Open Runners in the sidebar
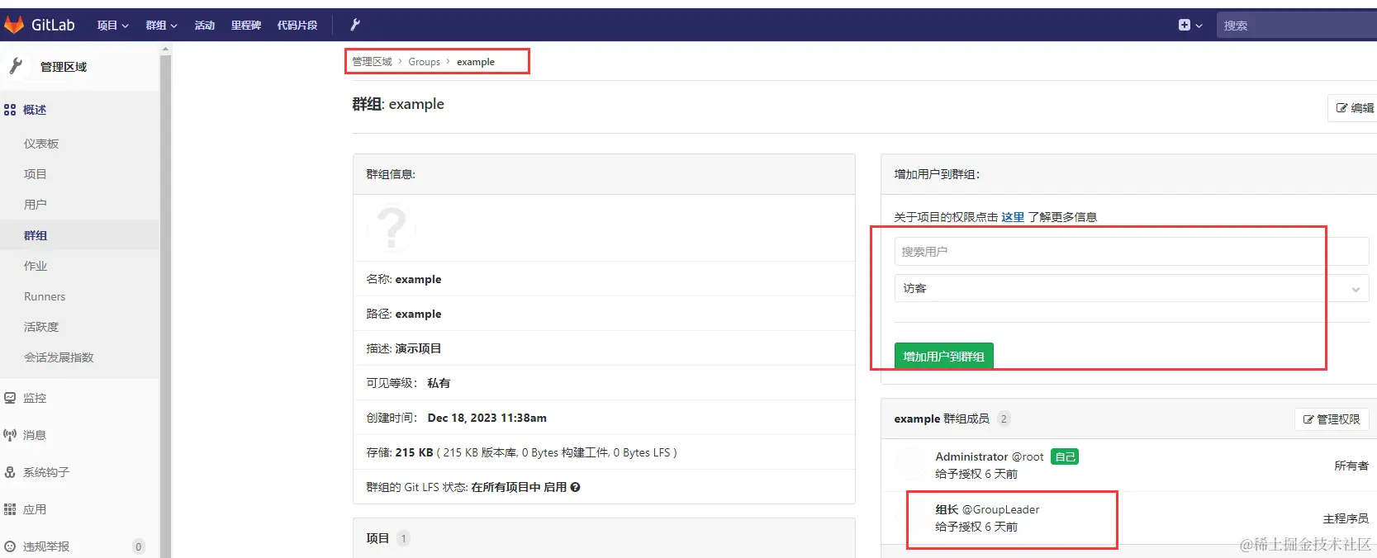 pyautogui.click(x=45, y=296)
